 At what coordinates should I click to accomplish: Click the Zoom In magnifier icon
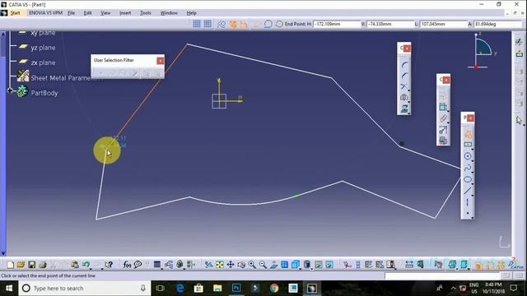coord(252,265)
